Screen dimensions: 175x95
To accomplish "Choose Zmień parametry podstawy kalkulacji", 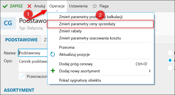I will [101, 17].
